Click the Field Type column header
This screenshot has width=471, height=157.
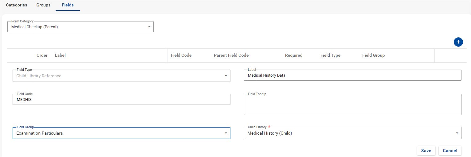click(x=330, y=56)
